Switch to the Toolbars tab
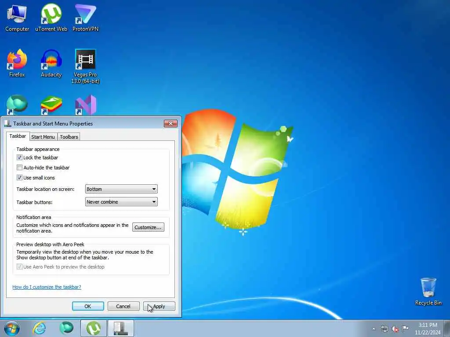This screenshot has width=450, height=337. pos(69,137)
